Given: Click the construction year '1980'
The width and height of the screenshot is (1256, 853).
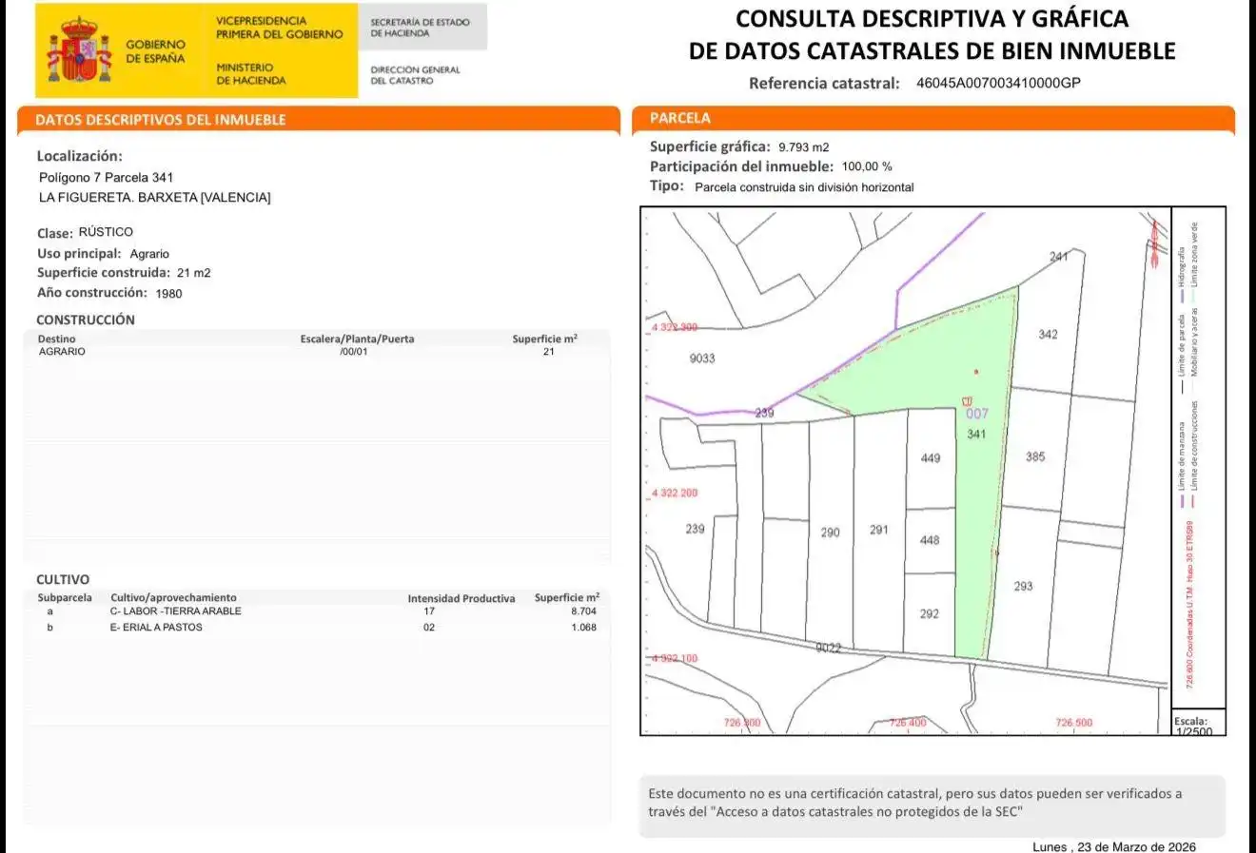Looking at the screenshot, I should point(168,294).
